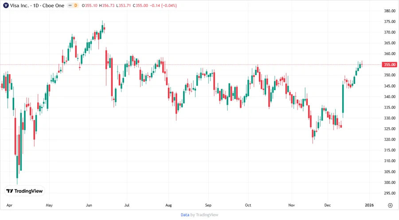
Task: Select the Visa Inc. symbol title
Action: 20,5
